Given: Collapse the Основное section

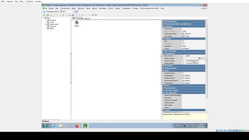Looking at the screenshot, I should click(163, 26).
